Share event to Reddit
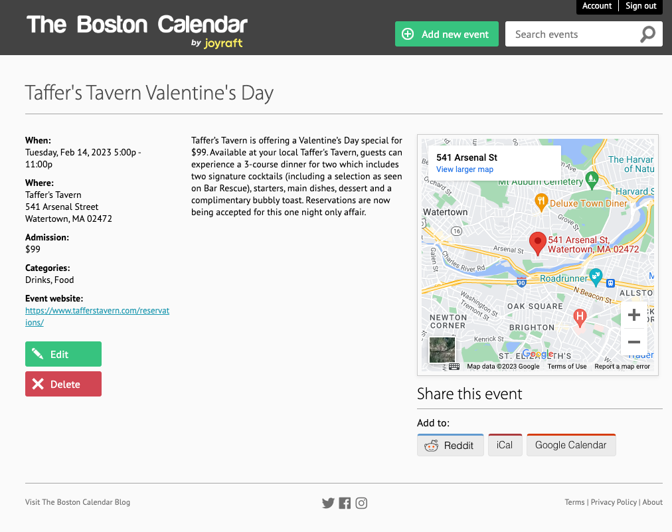The width and height of the screenshot is (672, 532). click(x=450, y=446)
